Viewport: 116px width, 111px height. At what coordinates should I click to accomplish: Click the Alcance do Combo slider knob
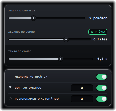(x=66, y=39)
